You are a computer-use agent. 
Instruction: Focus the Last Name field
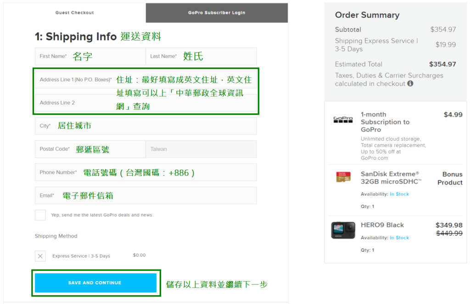click(201, 56)
